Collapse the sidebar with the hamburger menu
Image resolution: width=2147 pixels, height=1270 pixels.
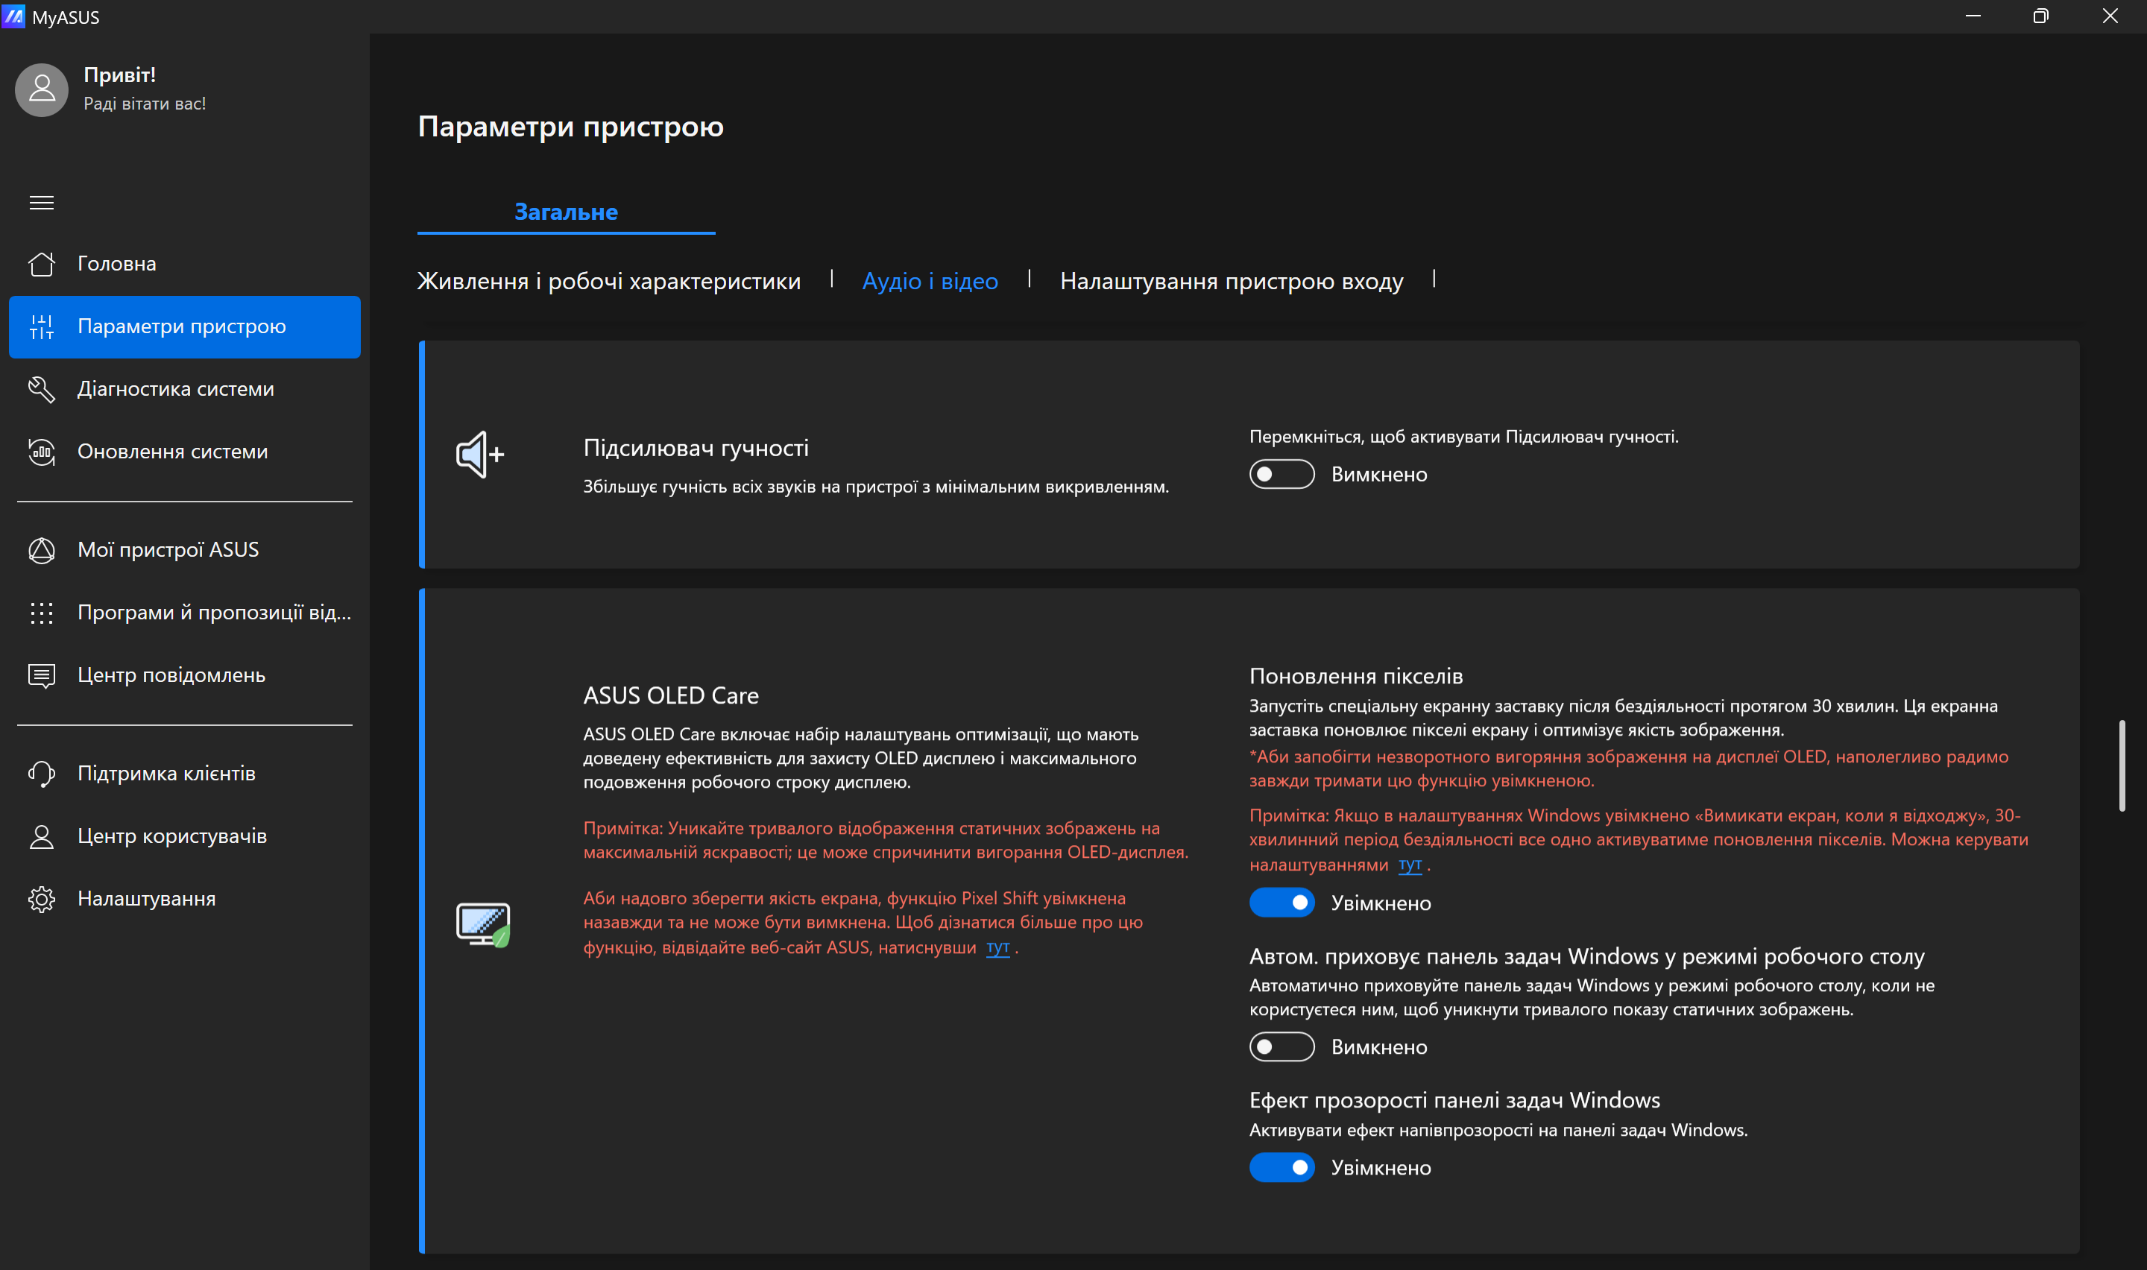41,202
